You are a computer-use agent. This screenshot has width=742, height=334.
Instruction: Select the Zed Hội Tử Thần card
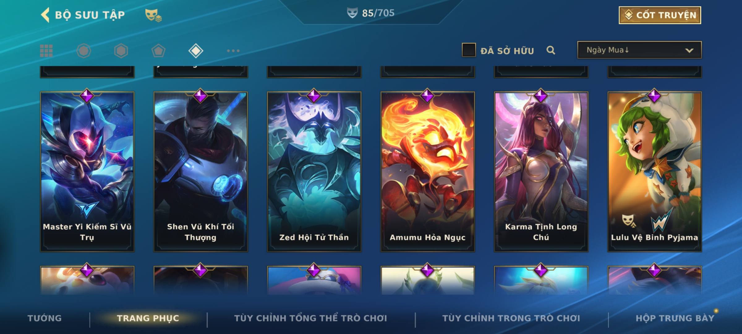314,172
